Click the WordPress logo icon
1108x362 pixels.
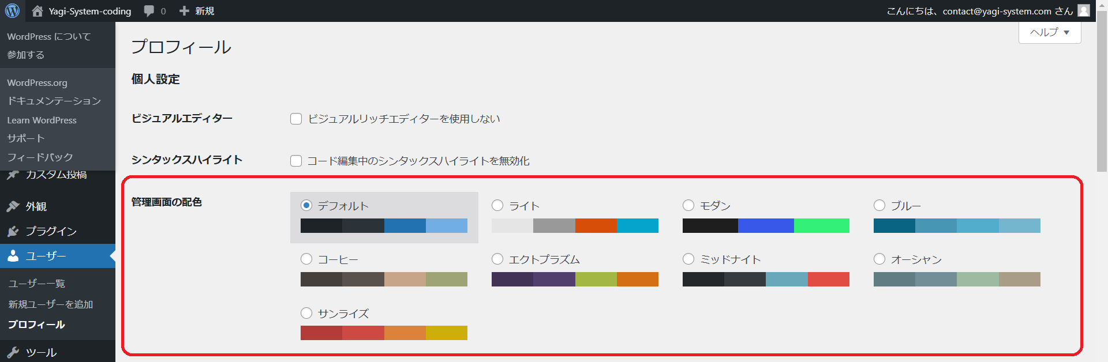coord(12,11)
